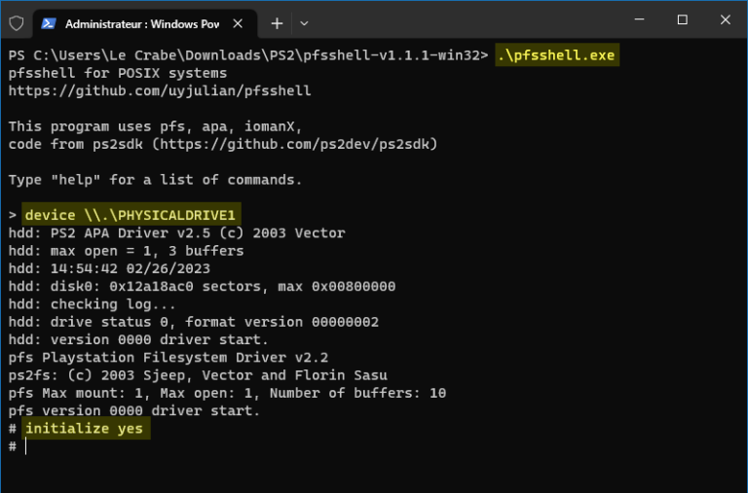Screen dimensions: 748x493
Task: Open a new tab with plus button
Action: pos(277,22)
